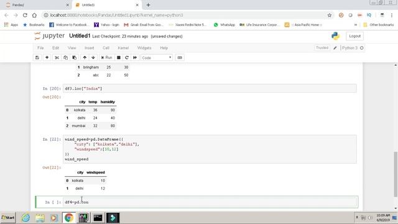This screenshot has width=398, height=224.
Task: Open the Kernel menu
Action: (x=123, y=48)
